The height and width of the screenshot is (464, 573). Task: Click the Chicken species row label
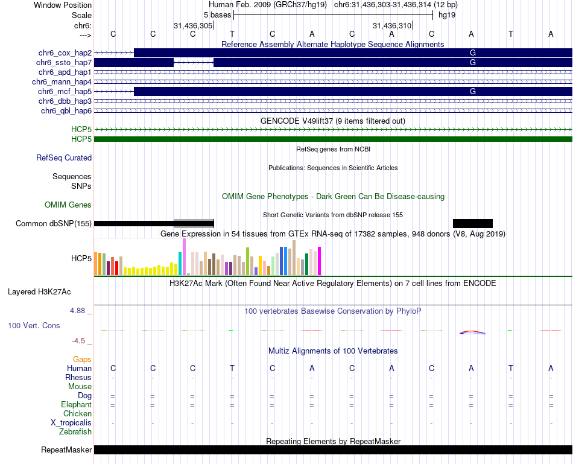(x=77, y=413)
